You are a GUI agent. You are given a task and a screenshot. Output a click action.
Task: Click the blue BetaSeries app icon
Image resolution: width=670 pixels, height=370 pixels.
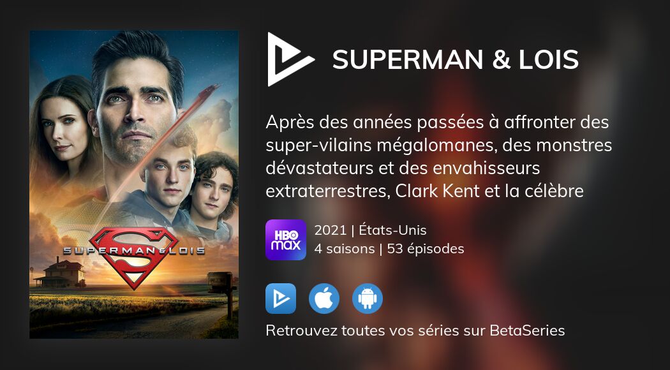pos(281,299)
